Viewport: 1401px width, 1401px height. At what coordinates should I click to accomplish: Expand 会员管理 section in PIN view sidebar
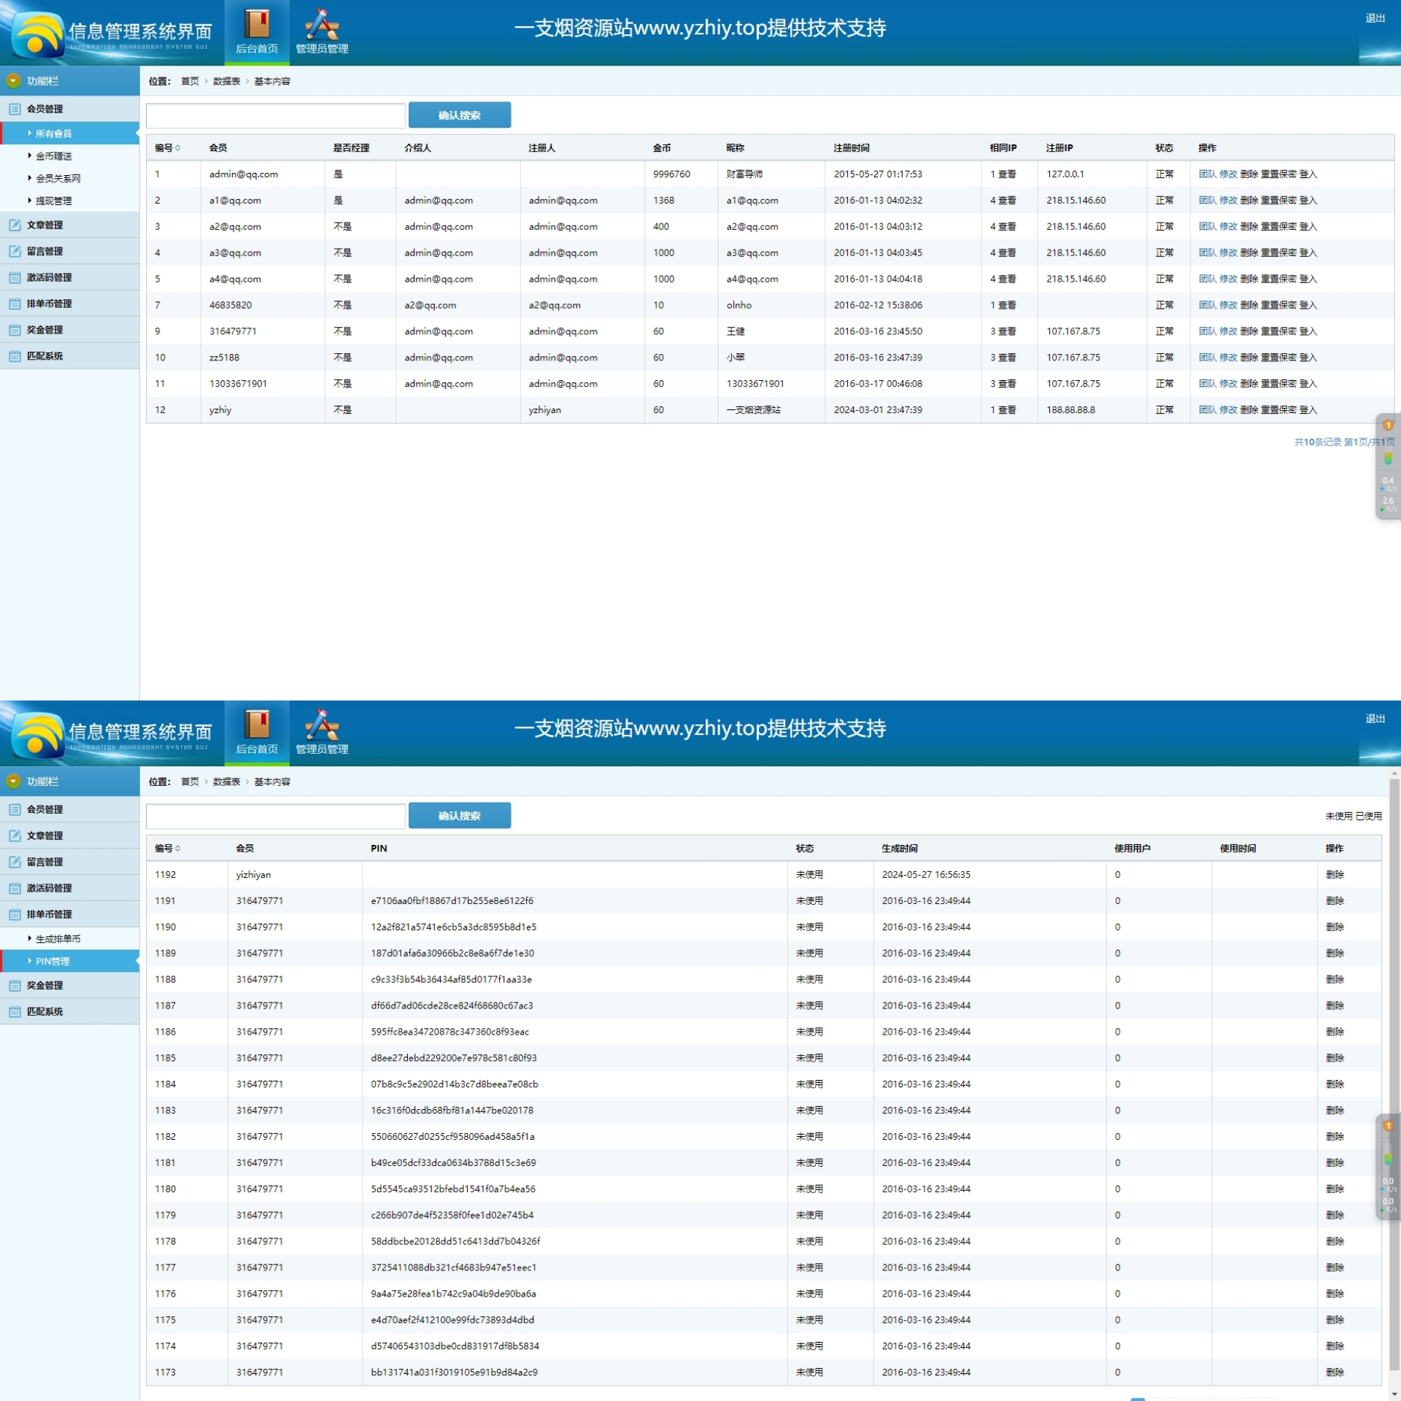[69, 809]
